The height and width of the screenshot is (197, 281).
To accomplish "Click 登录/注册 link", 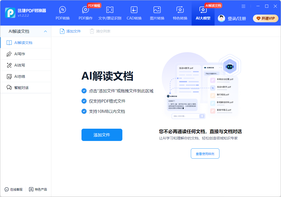I will tap(237, 18).
